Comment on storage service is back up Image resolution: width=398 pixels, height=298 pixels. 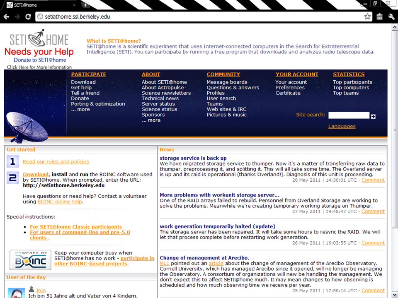pos(373,180)
